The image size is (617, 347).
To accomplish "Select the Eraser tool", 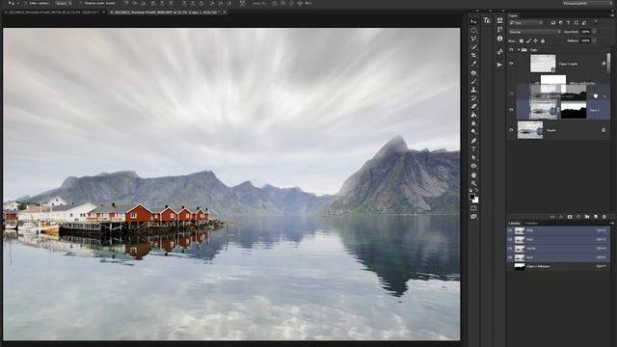I will point(473,107).
